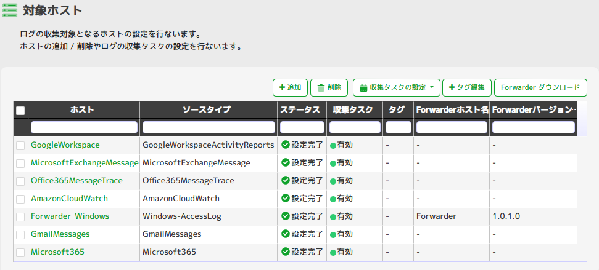This screenshot has height=270, width=599.
Task: Sort by the ソースタイプ column header
Action: [x=208, y=109]
